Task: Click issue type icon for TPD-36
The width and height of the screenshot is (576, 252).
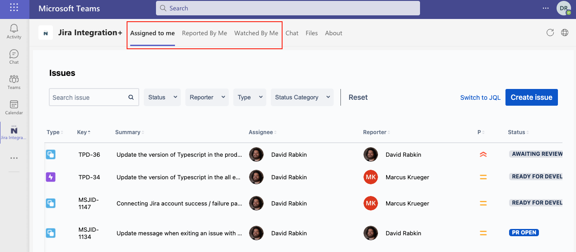Action: pyautogui.click(x=51, y=154)
